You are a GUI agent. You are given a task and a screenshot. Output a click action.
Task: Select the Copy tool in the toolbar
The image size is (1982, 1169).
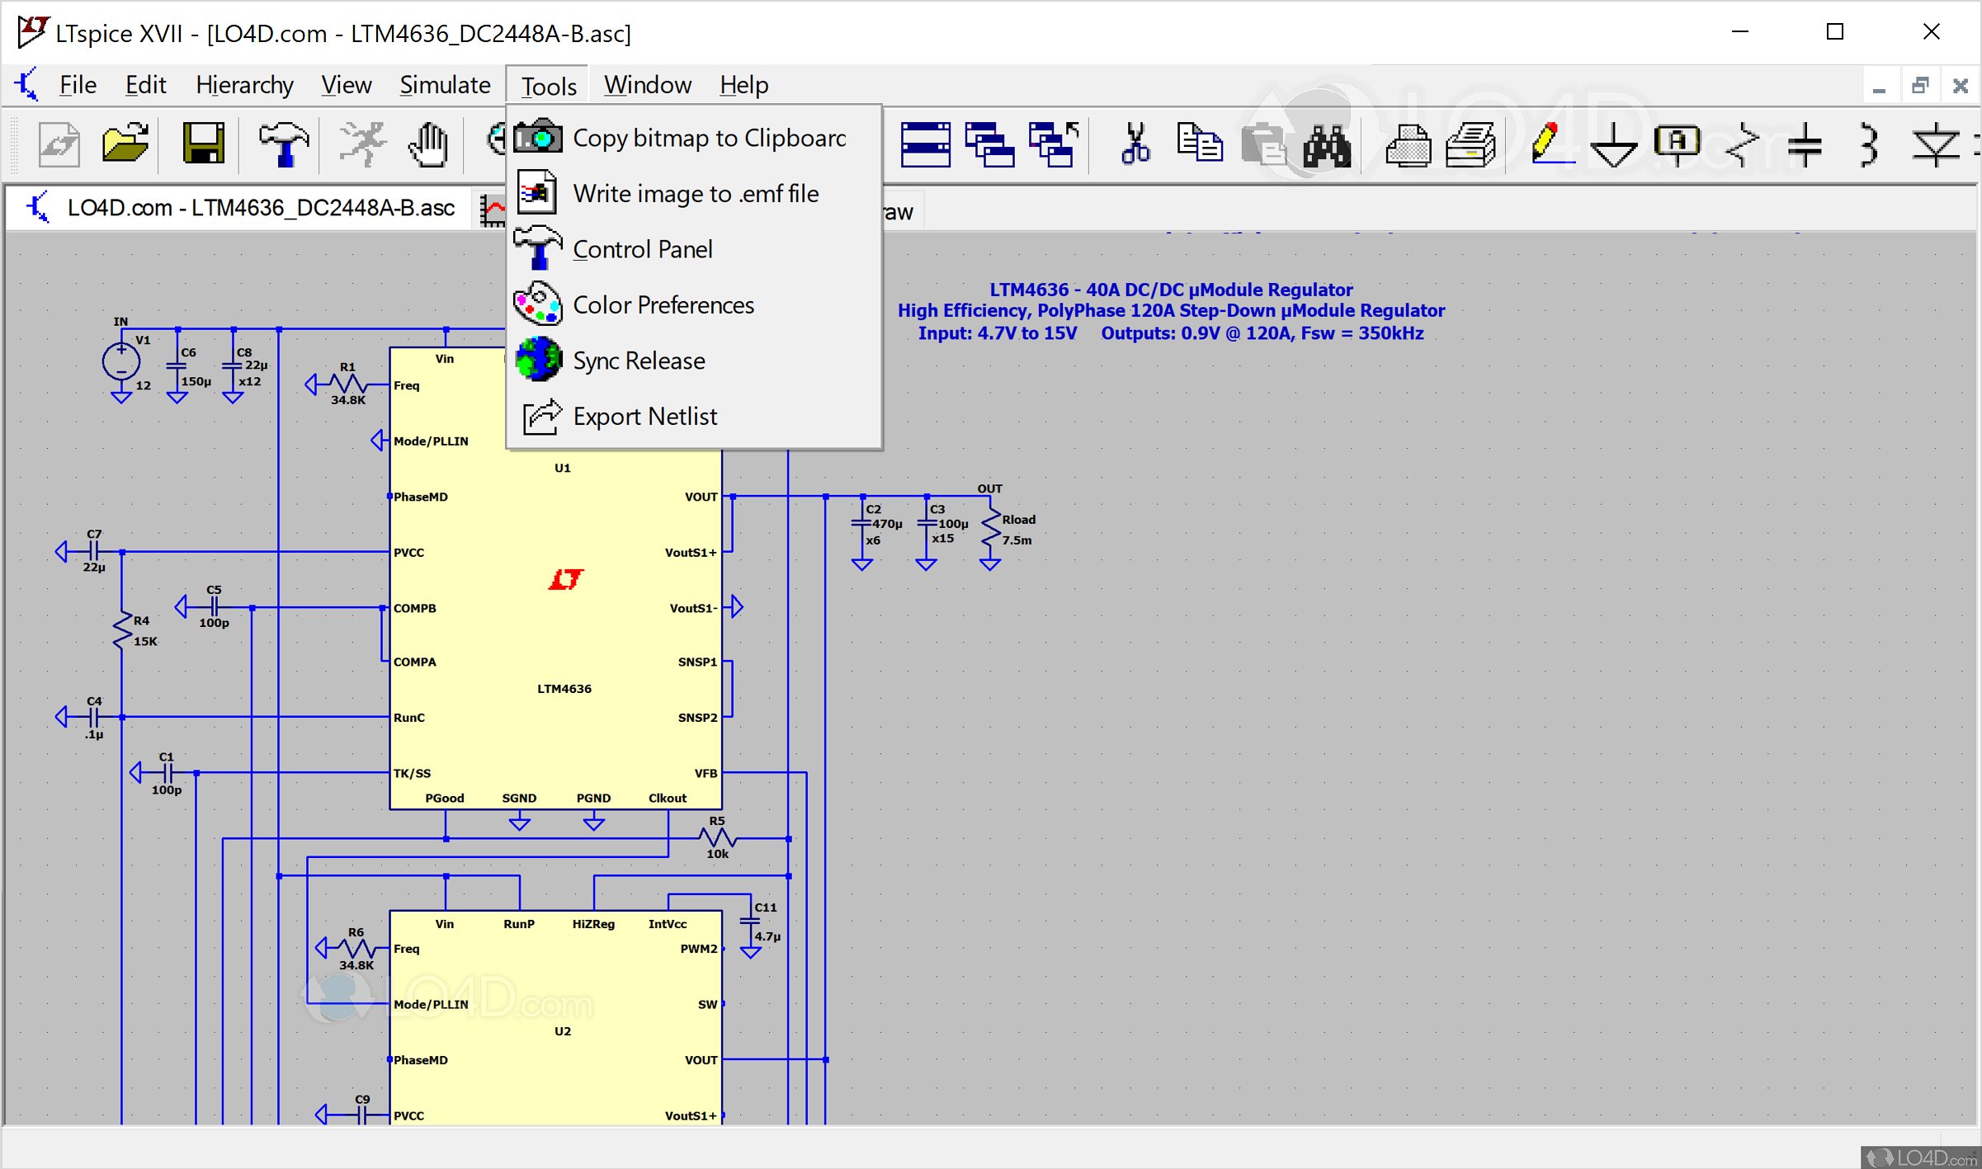[1200, 144]
